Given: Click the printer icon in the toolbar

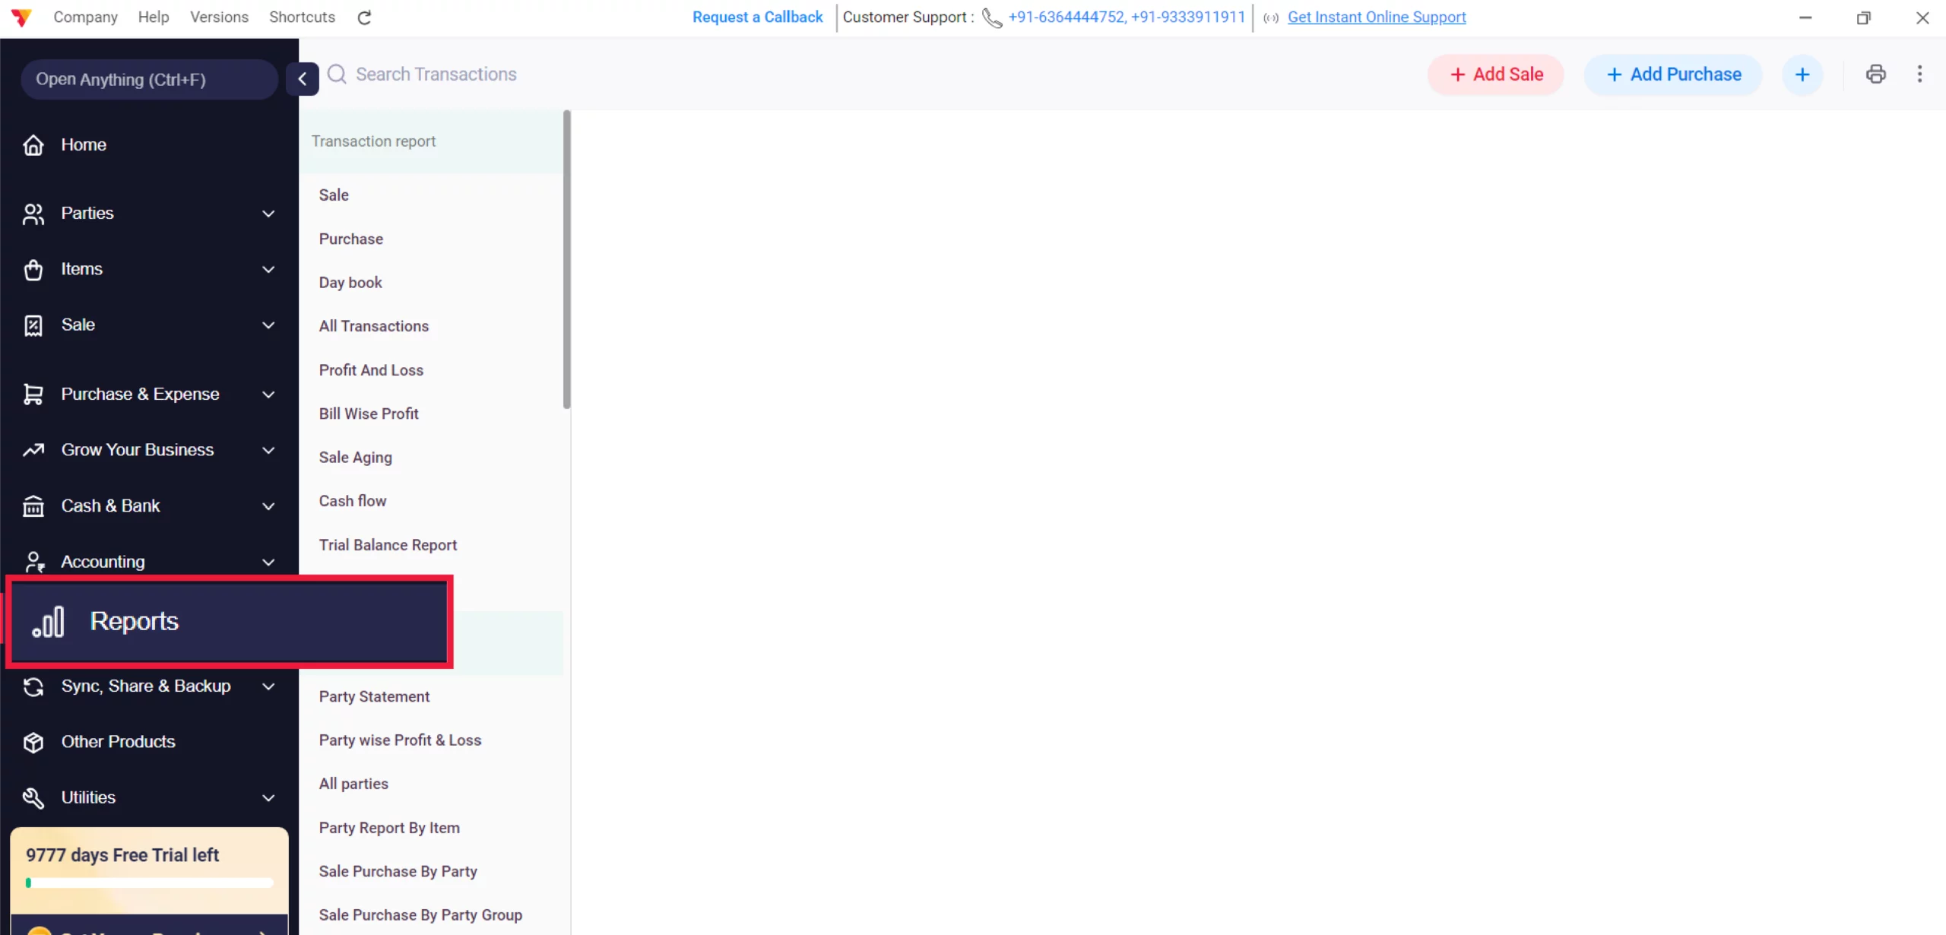Looking at the screenshot, I should click(x=1875, y=74).
